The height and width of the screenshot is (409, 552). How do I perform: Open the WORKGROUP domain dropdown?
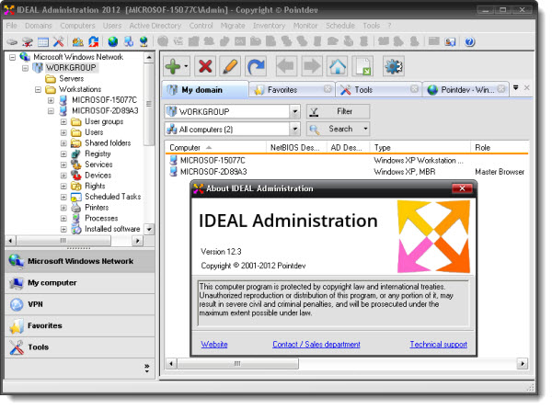[294, 111]
